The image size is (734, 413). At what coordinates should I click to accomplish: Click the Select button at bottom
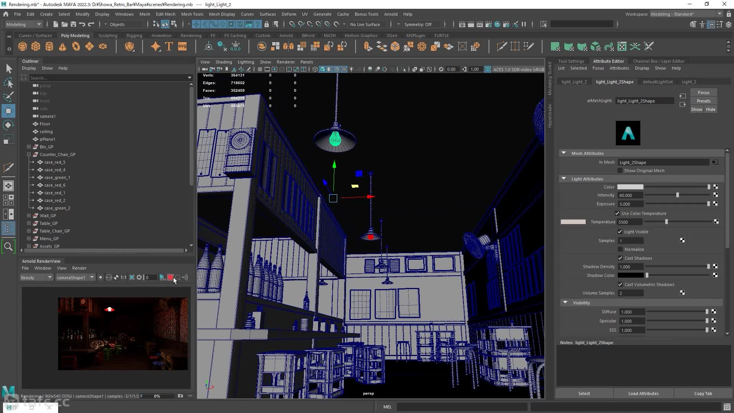coord(584,393)
